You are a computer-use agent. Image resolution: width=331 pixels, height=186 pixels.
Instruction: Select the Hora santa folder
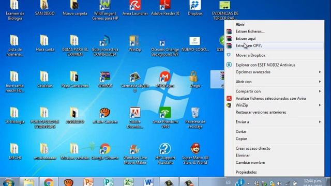(45, 43)
